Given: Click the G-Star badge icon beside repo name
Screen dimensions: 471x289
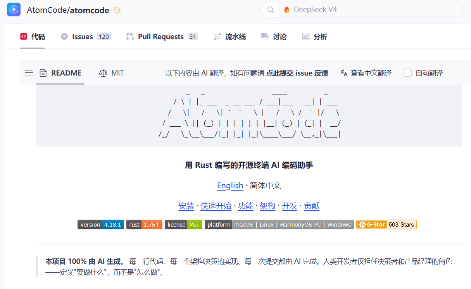Looking at the screenshot, I should click(x=117, y=10).
